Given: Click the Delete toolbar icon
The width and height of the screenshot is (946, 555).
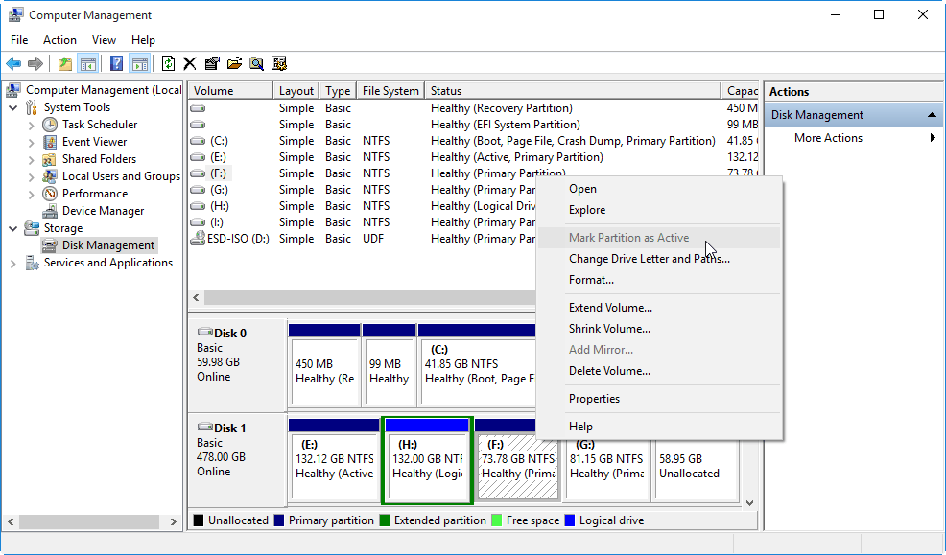Looking at the screenshot, I should pos(189,62).
